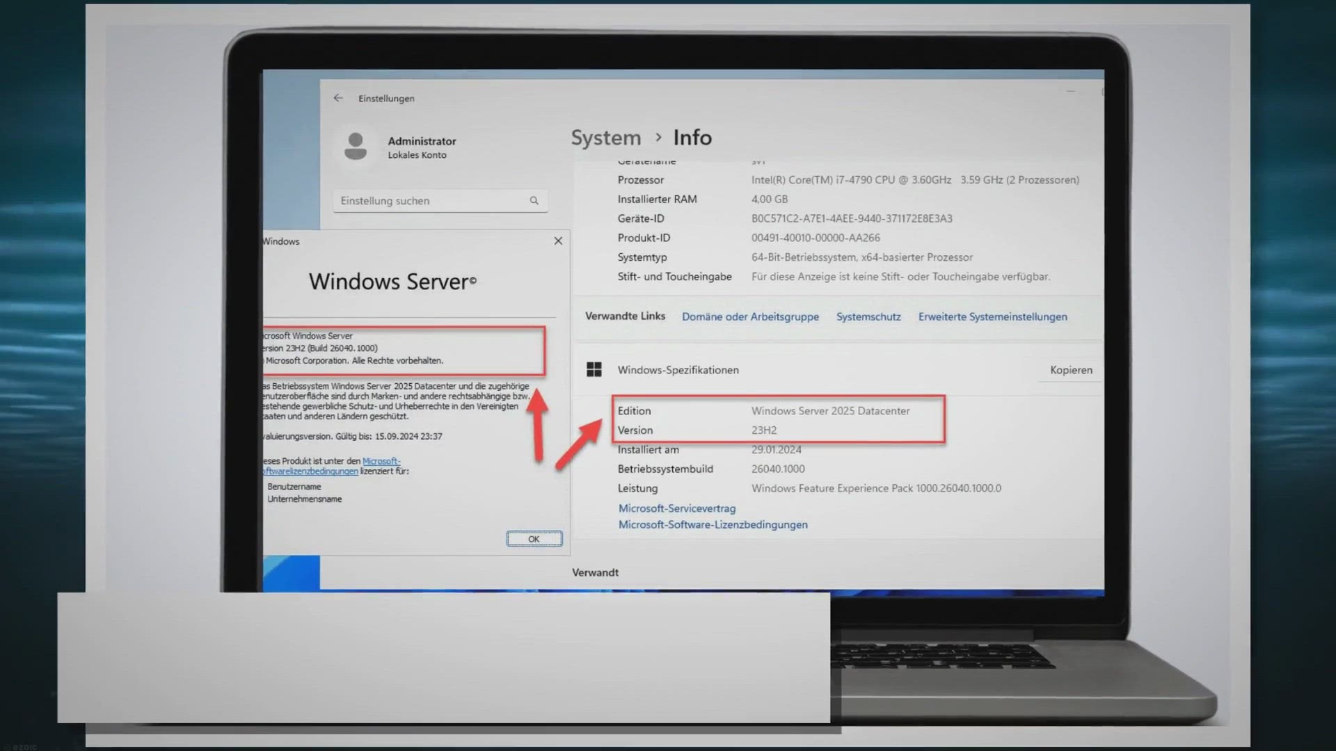Screen dimensions: 1336x751
Task: Select the Info breadcrumb title
Action: [x=692, y=138]
